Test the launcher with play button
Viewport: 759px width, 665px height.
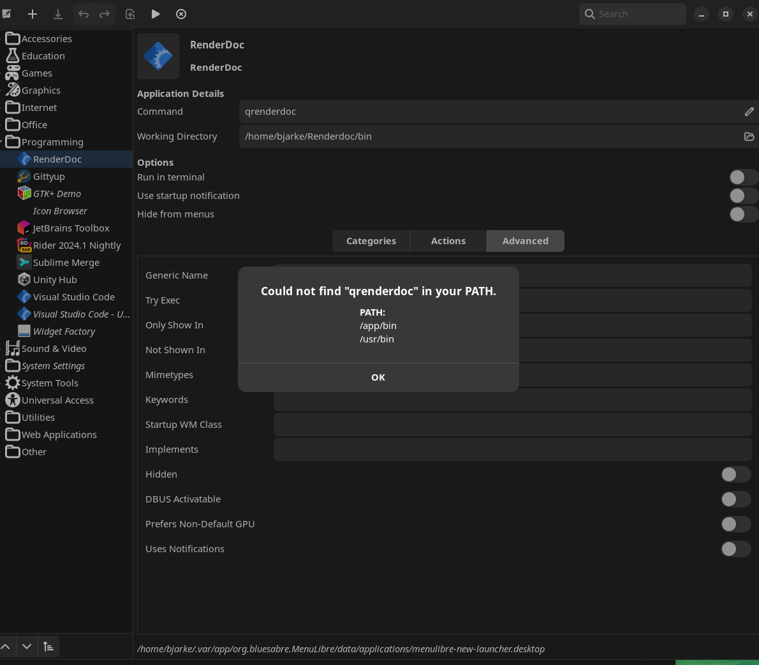coord(156,14)
